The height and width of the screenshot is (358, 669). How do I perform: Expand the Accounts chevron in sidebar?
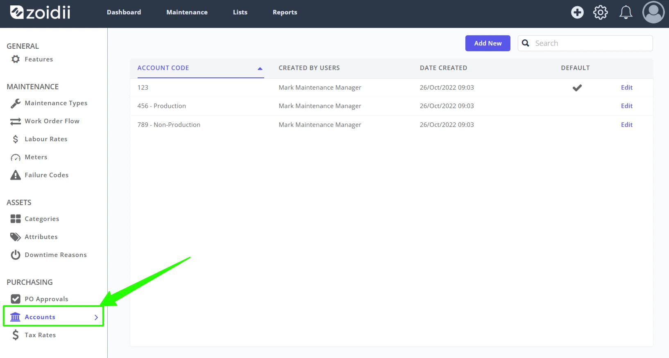click(96, 317)
